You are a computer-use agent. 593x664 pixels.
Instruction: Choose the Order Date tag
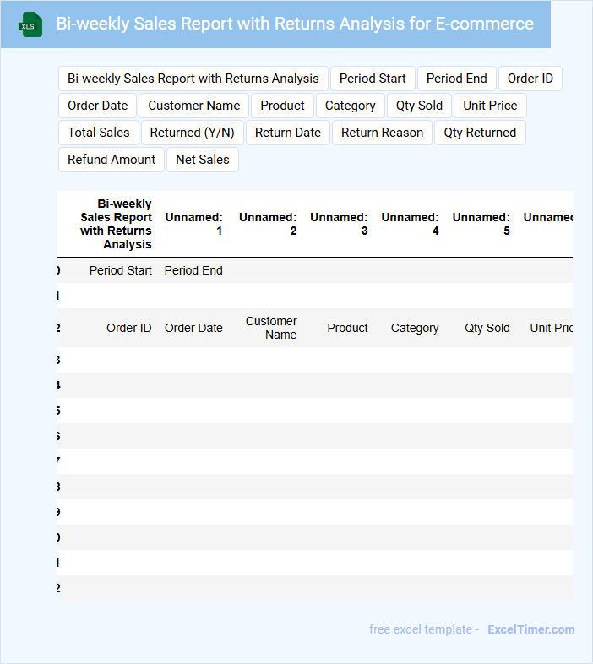[98, 106]
